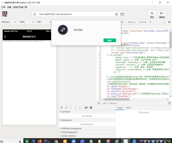Open the 微信开发者工具 menu
The width and height of the screenshot is (172, 143).
pos(20,7)
